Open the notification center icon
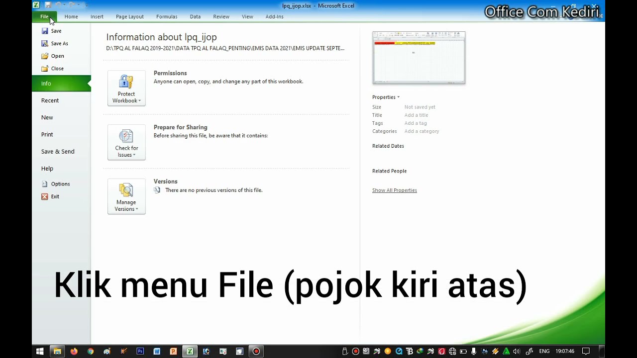The height and width of the screenshot is (358, 637). click(x=586, y=352)
